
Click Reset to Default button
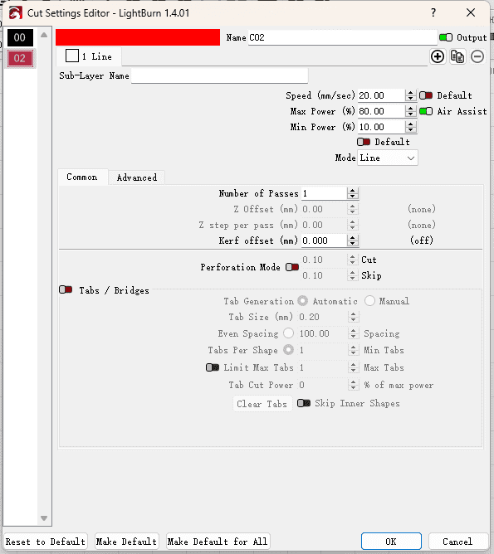coord(46,542)
